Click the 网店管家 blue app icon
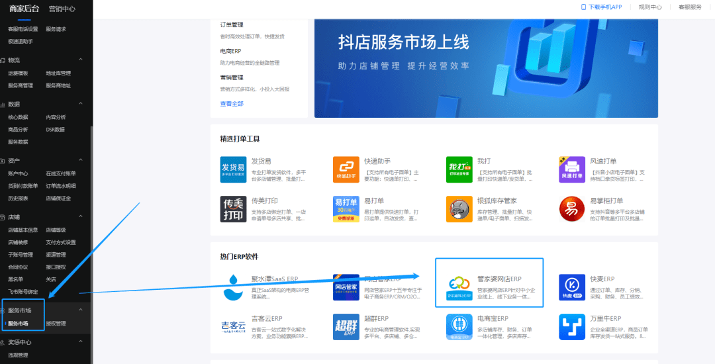 pyautogui.click(x=346, y=287)
